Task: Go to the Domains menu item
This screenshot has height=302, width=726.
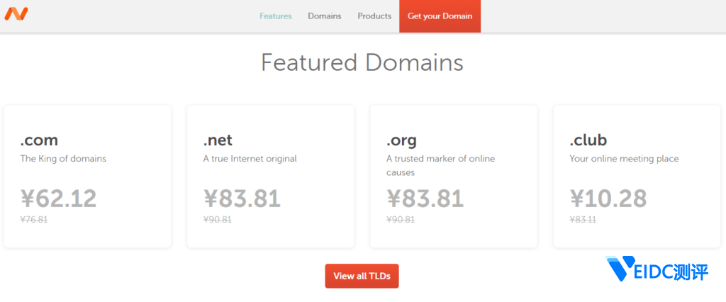Action: click(x=324, y=16)
